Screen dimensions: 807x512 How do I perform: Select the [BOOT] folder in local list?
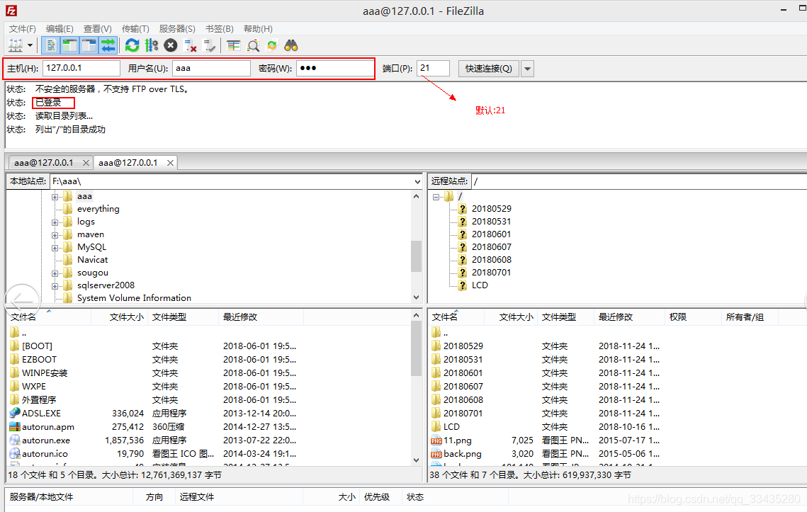(37, 346)
